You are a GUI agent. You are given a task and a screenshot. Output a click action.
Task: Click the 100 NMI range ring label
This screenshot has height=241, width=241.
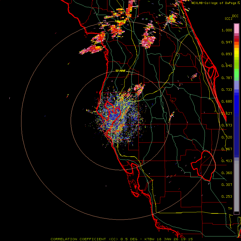(x=120, y=21)
